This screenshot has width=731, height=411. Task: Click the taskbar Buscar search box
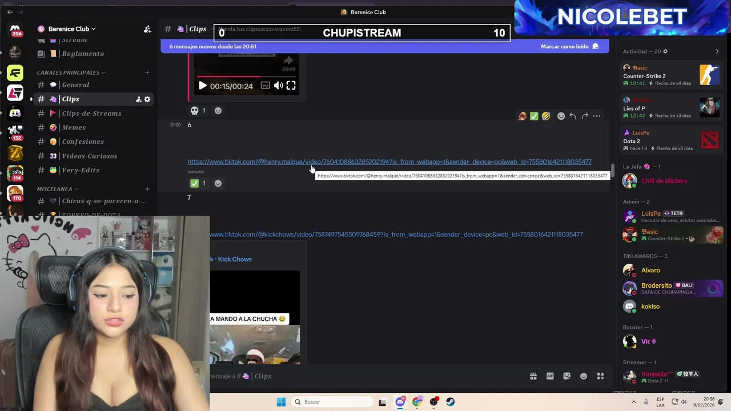[331, 402]
